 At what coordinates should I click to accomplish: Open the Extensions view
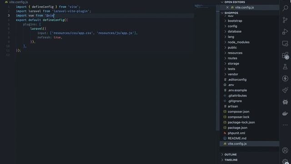[285, 56]
